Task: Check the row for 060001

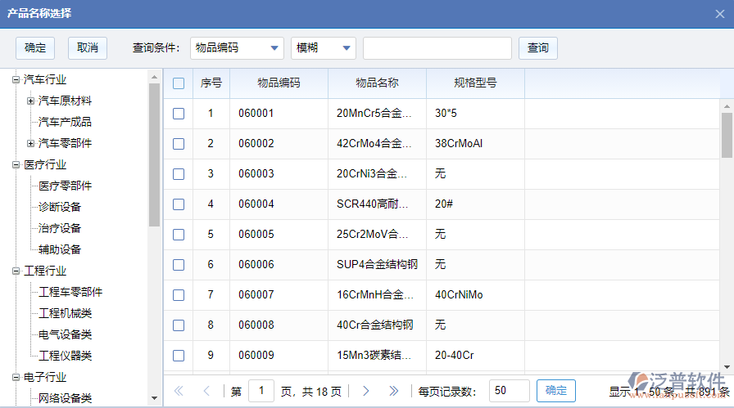Action: coord(179,114)
